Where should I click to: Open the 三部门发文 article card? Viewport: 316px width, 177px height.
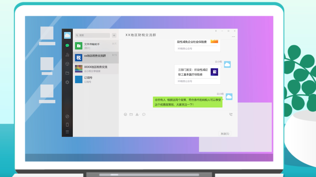pyautogui.click(x=197, y=74)
